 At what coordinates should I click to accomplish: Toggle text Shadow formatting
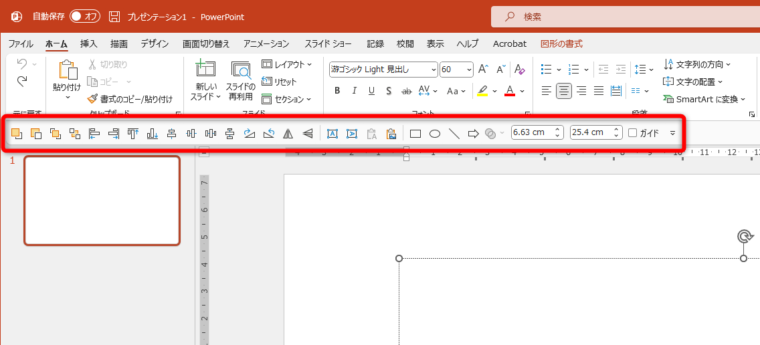point(389,91)
